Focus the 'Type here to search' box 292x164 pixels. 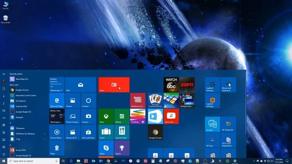(x=33, y=161)
